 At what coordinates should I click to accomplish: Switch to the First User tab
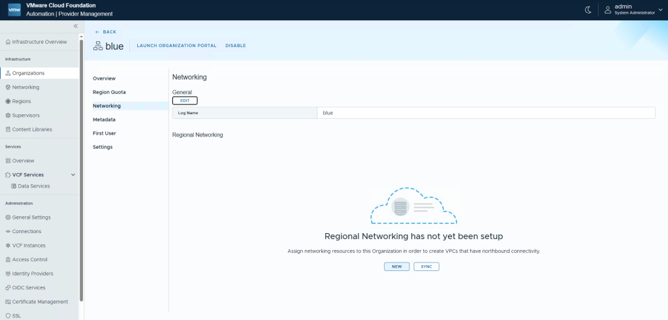[x=104, y=133]
